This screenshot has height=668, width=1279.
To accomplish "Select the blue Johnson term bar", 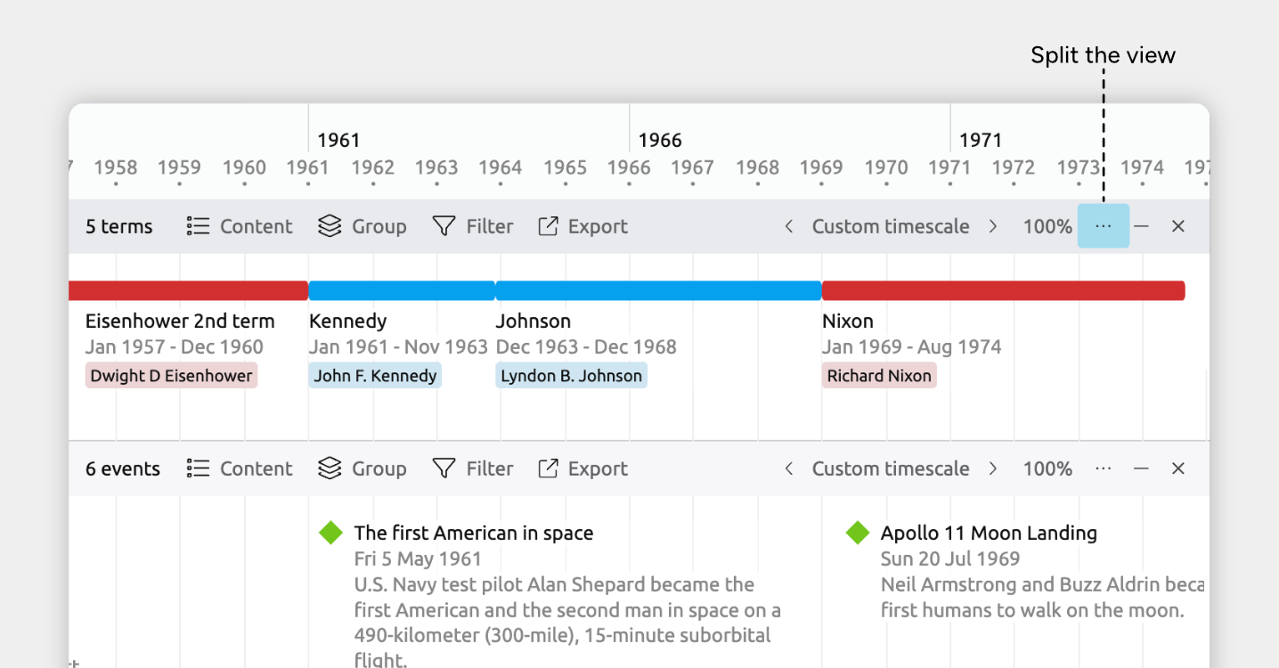I will (658, 290).
